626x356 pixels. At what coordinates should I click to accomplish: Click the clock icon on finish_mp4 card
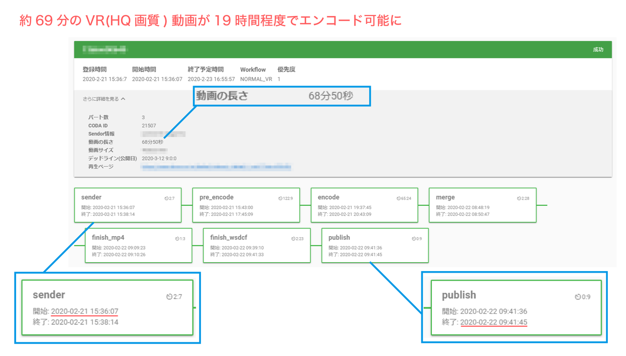tap(177, 239)
